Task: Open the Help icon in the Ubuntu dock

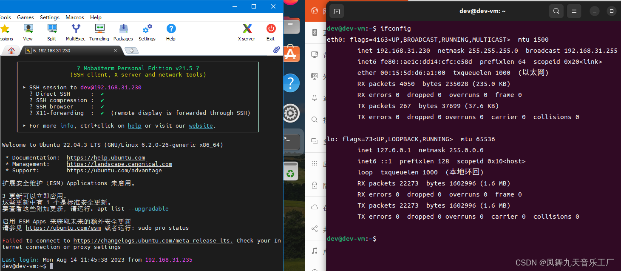Action: click(x=291, y=82)
